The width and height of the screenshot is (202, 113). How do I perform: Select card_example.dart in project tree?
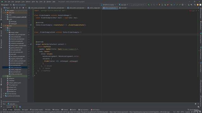point(15,37)
